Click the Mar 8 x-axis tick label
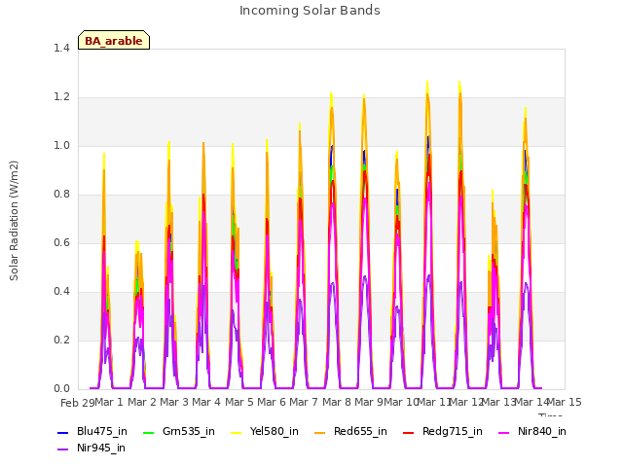This screenshot has width=623, height=467. 337,402
